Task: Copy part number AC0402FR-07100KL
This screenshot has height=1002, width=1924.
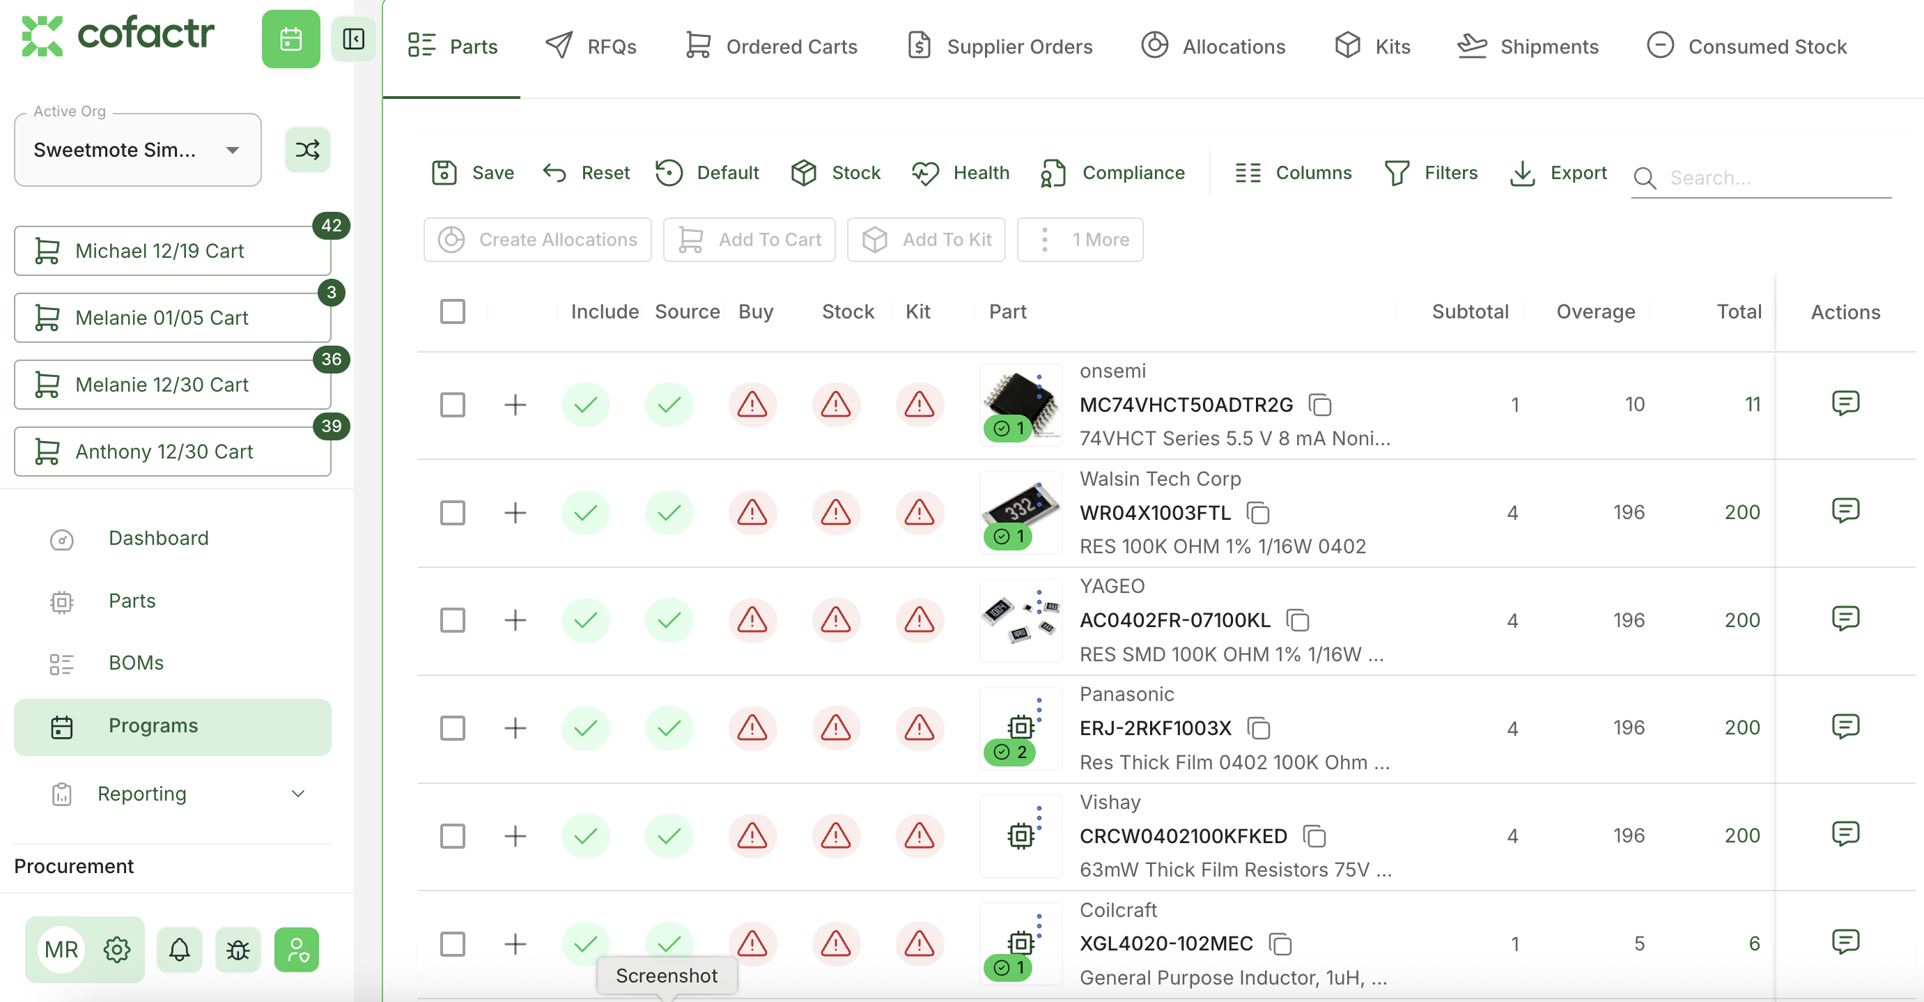Action: 1297,620
